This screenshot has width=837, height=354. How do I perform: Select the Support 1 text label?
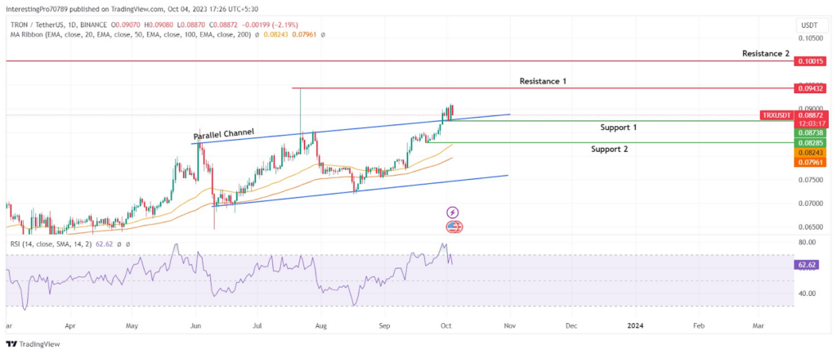pyautogui.click(x=618, y=128)
